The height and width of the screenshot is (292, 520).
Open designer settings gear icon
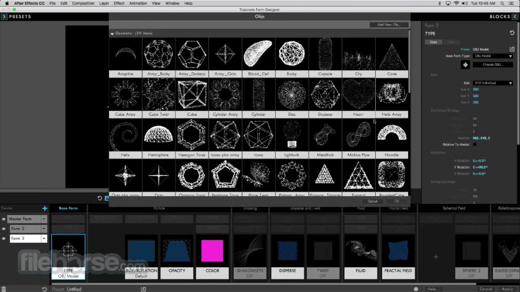coord(416,289)
